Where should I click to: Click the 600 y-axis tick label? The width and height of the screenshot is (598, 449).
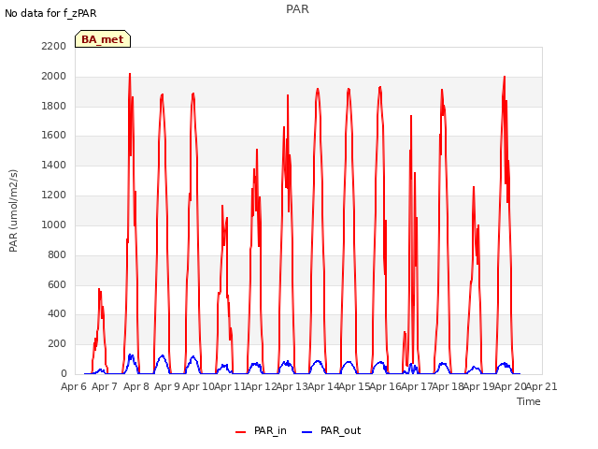point(57,284)
